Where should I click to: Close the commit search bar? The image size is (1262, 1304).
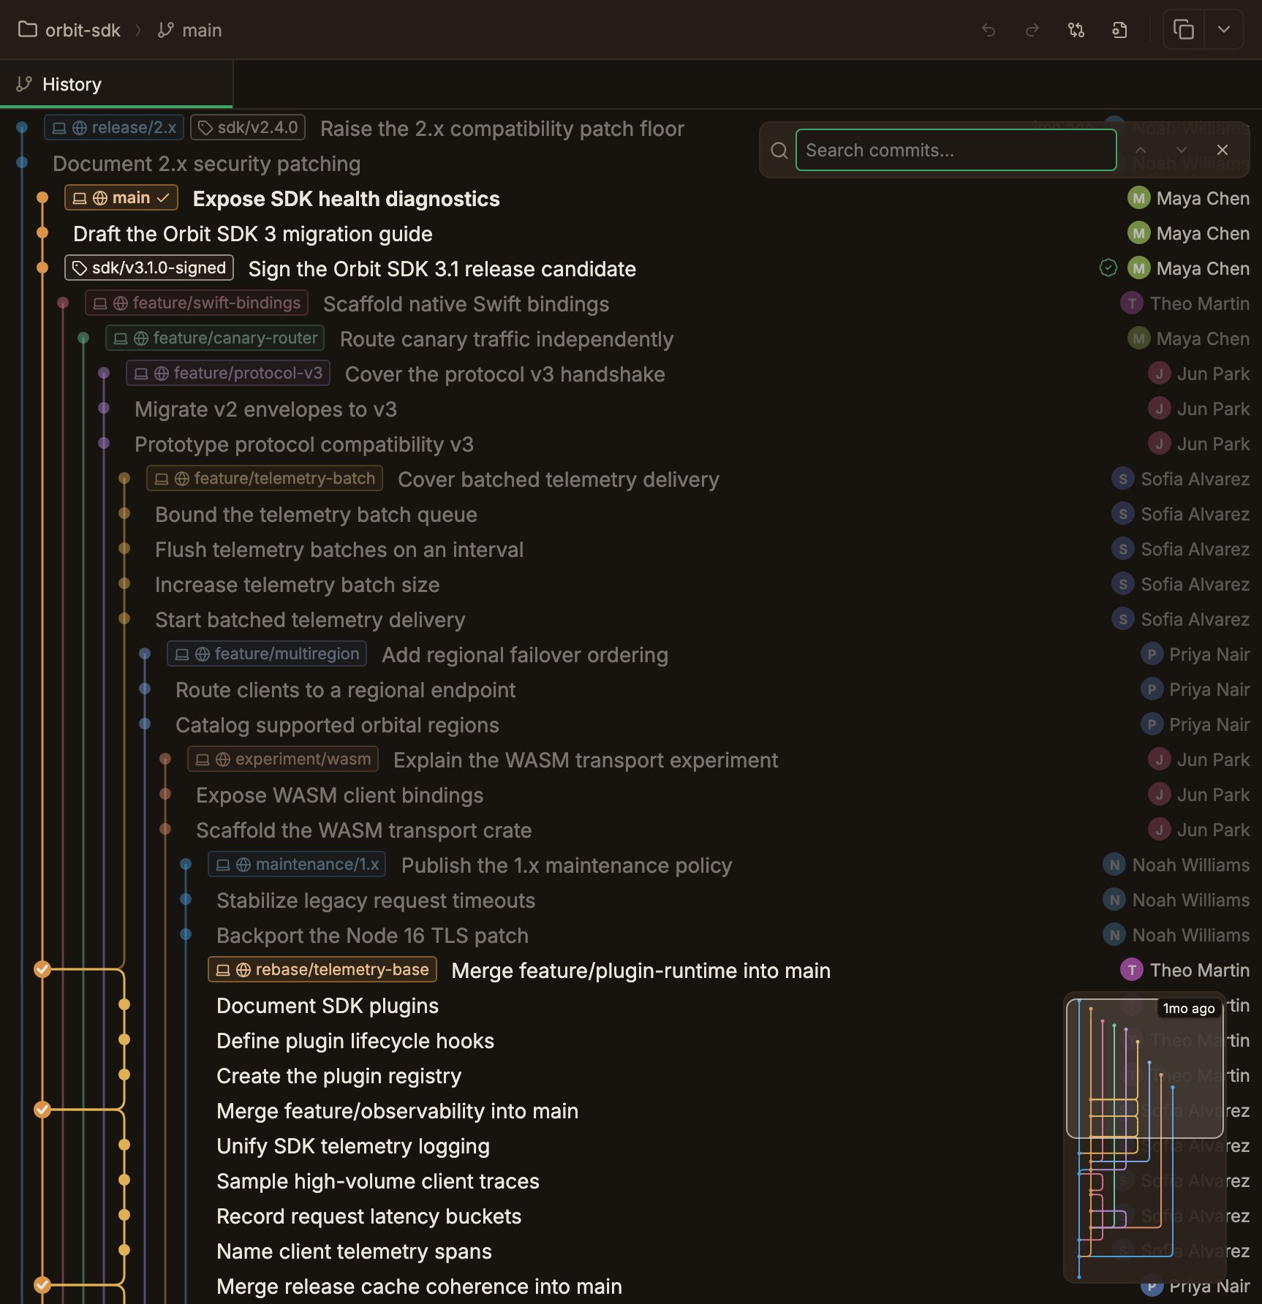[x=1223, y=150]
